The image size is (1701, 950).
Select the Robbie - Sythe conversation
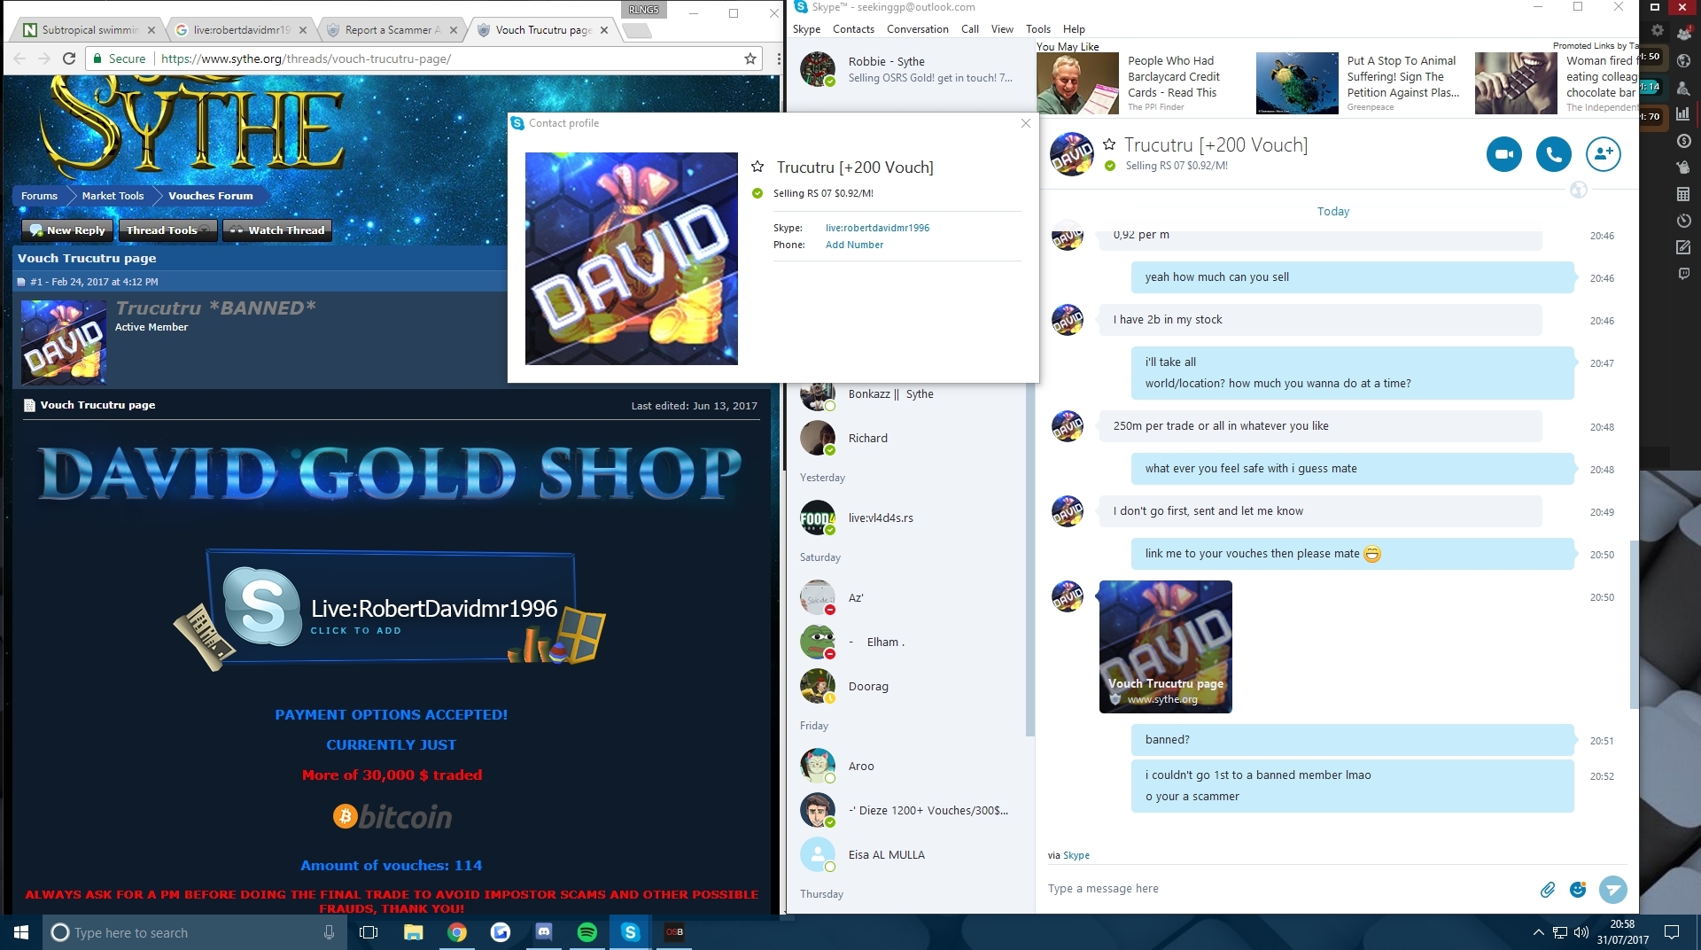coord(909,69)
